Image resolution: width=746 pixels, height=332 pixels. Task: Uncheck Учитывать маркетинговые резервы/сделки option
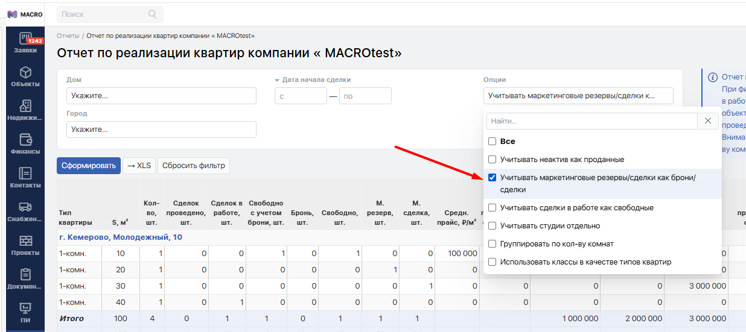click(x=492, y=178)
